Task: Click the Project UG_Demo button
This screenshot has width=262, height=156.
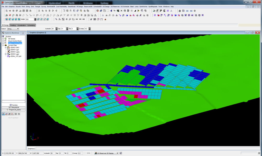Action: [x=13, y=110]
